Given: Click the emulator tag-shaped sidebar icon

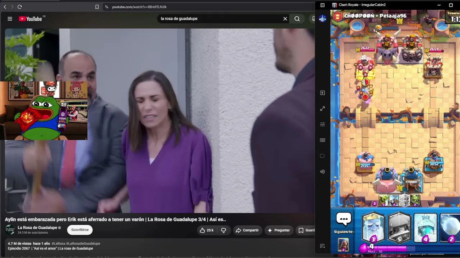Looking at the screenshot, I should tap(322, 156).
